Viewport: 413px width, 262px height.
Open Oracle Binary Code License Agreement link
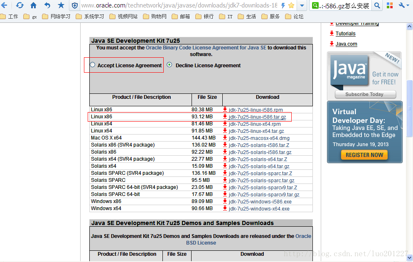[206, 48]
